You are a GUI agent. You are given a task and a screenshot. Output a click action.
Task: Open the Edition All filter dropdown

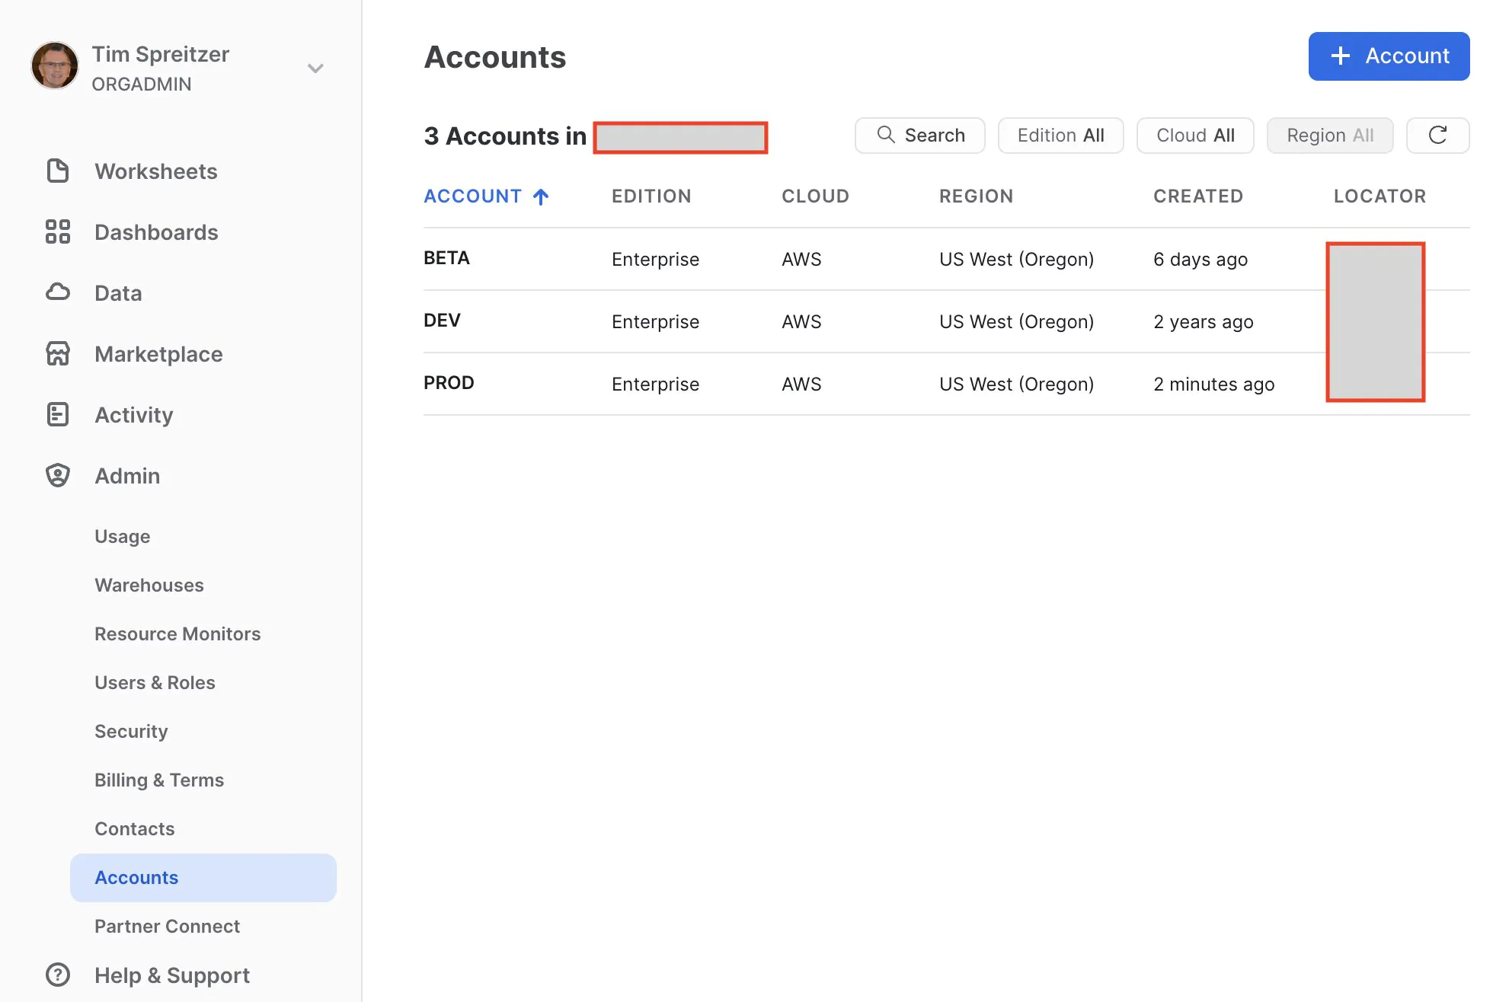[x=1060, y=136]
